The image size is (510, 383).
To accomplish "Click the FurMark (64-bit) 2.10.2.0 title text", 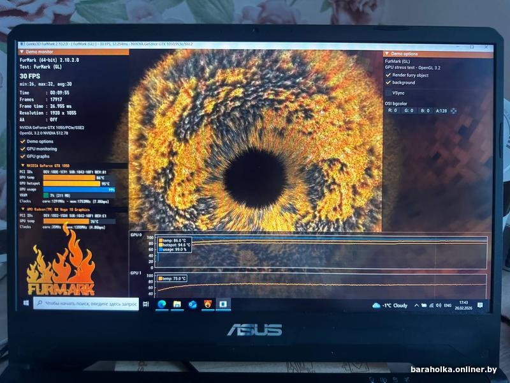I will pyautogui.click(x=49, y=60).
